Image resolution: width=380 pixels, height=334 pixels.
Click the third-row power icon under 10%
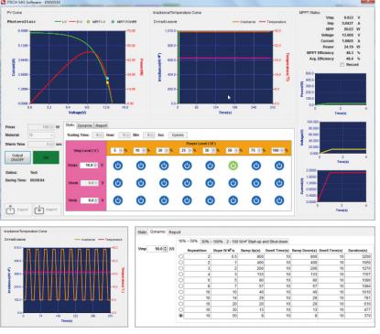(141, 200)
